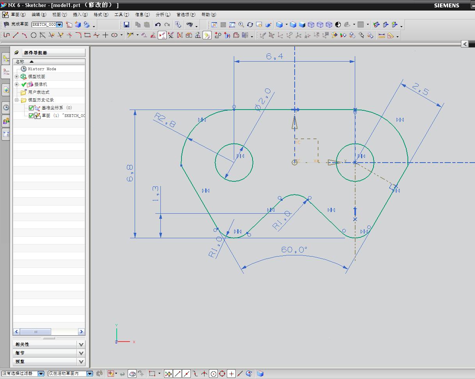Toggle the 草图 (1) SKETCH checkbox

point(31,116)
